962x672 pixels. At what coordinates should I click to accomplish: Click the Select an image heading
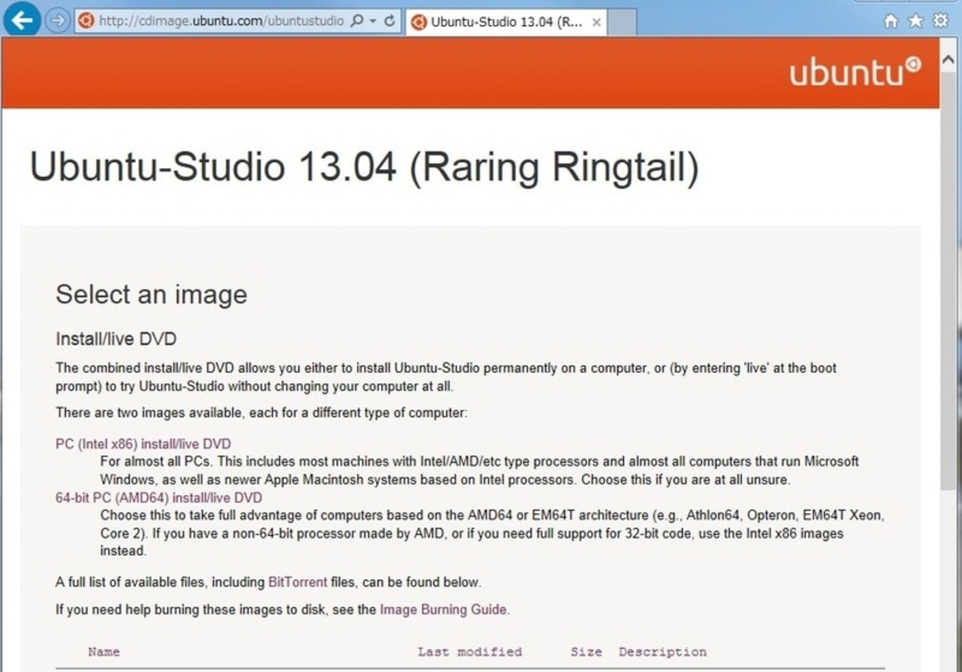151,295
